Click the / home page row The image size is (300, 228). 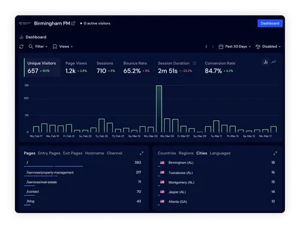83,163
